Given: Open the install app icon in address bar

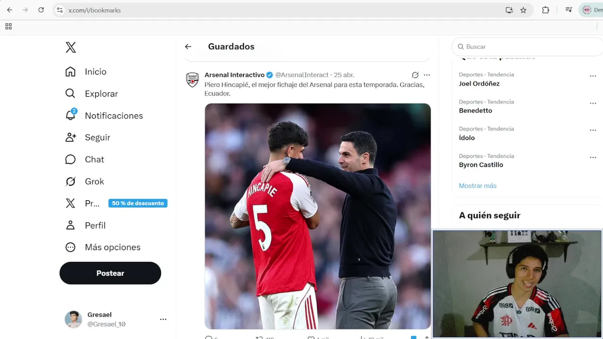Looking at the screenshot, I should coord(509,10).
